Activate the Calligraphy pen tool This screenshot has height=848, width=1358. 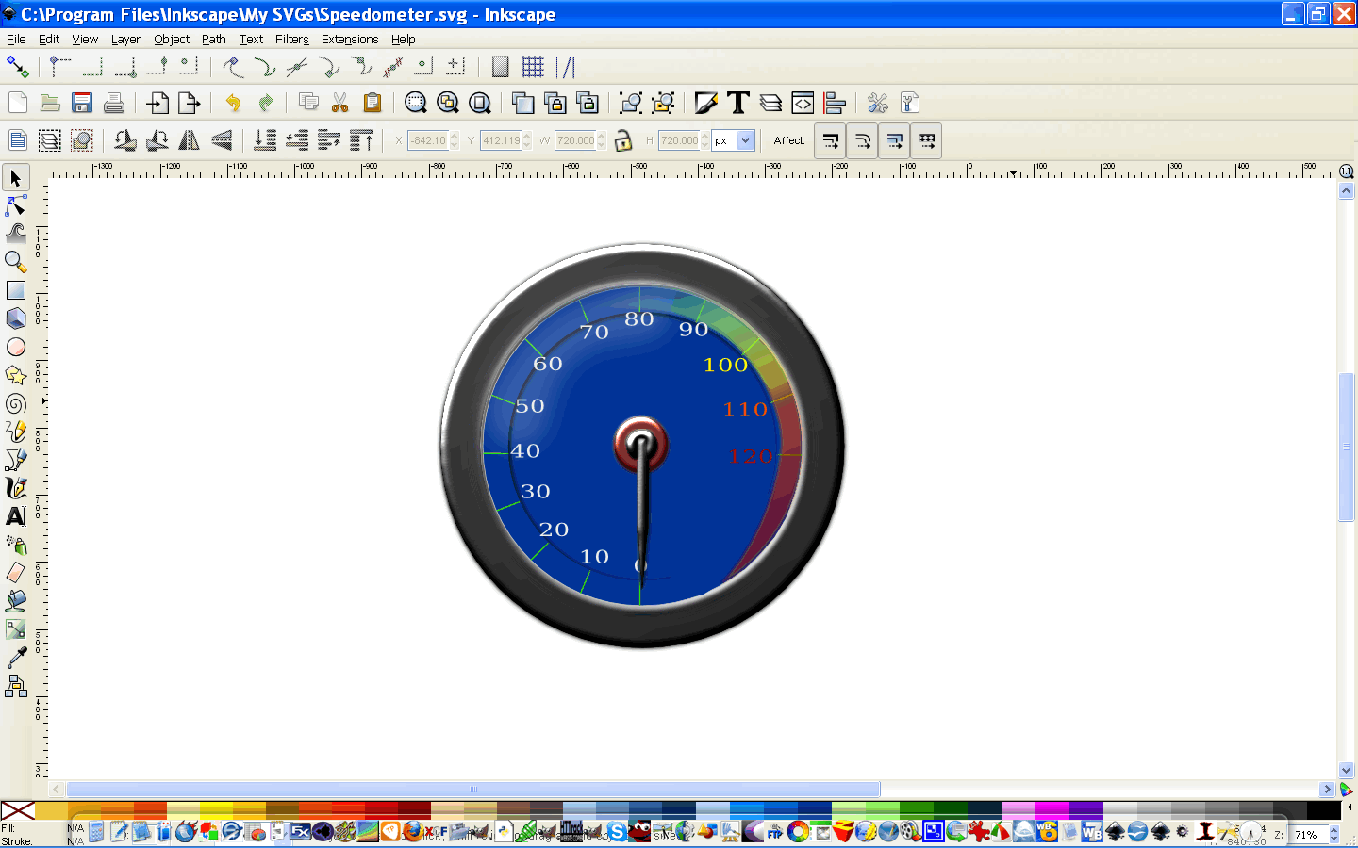[16, 488]
